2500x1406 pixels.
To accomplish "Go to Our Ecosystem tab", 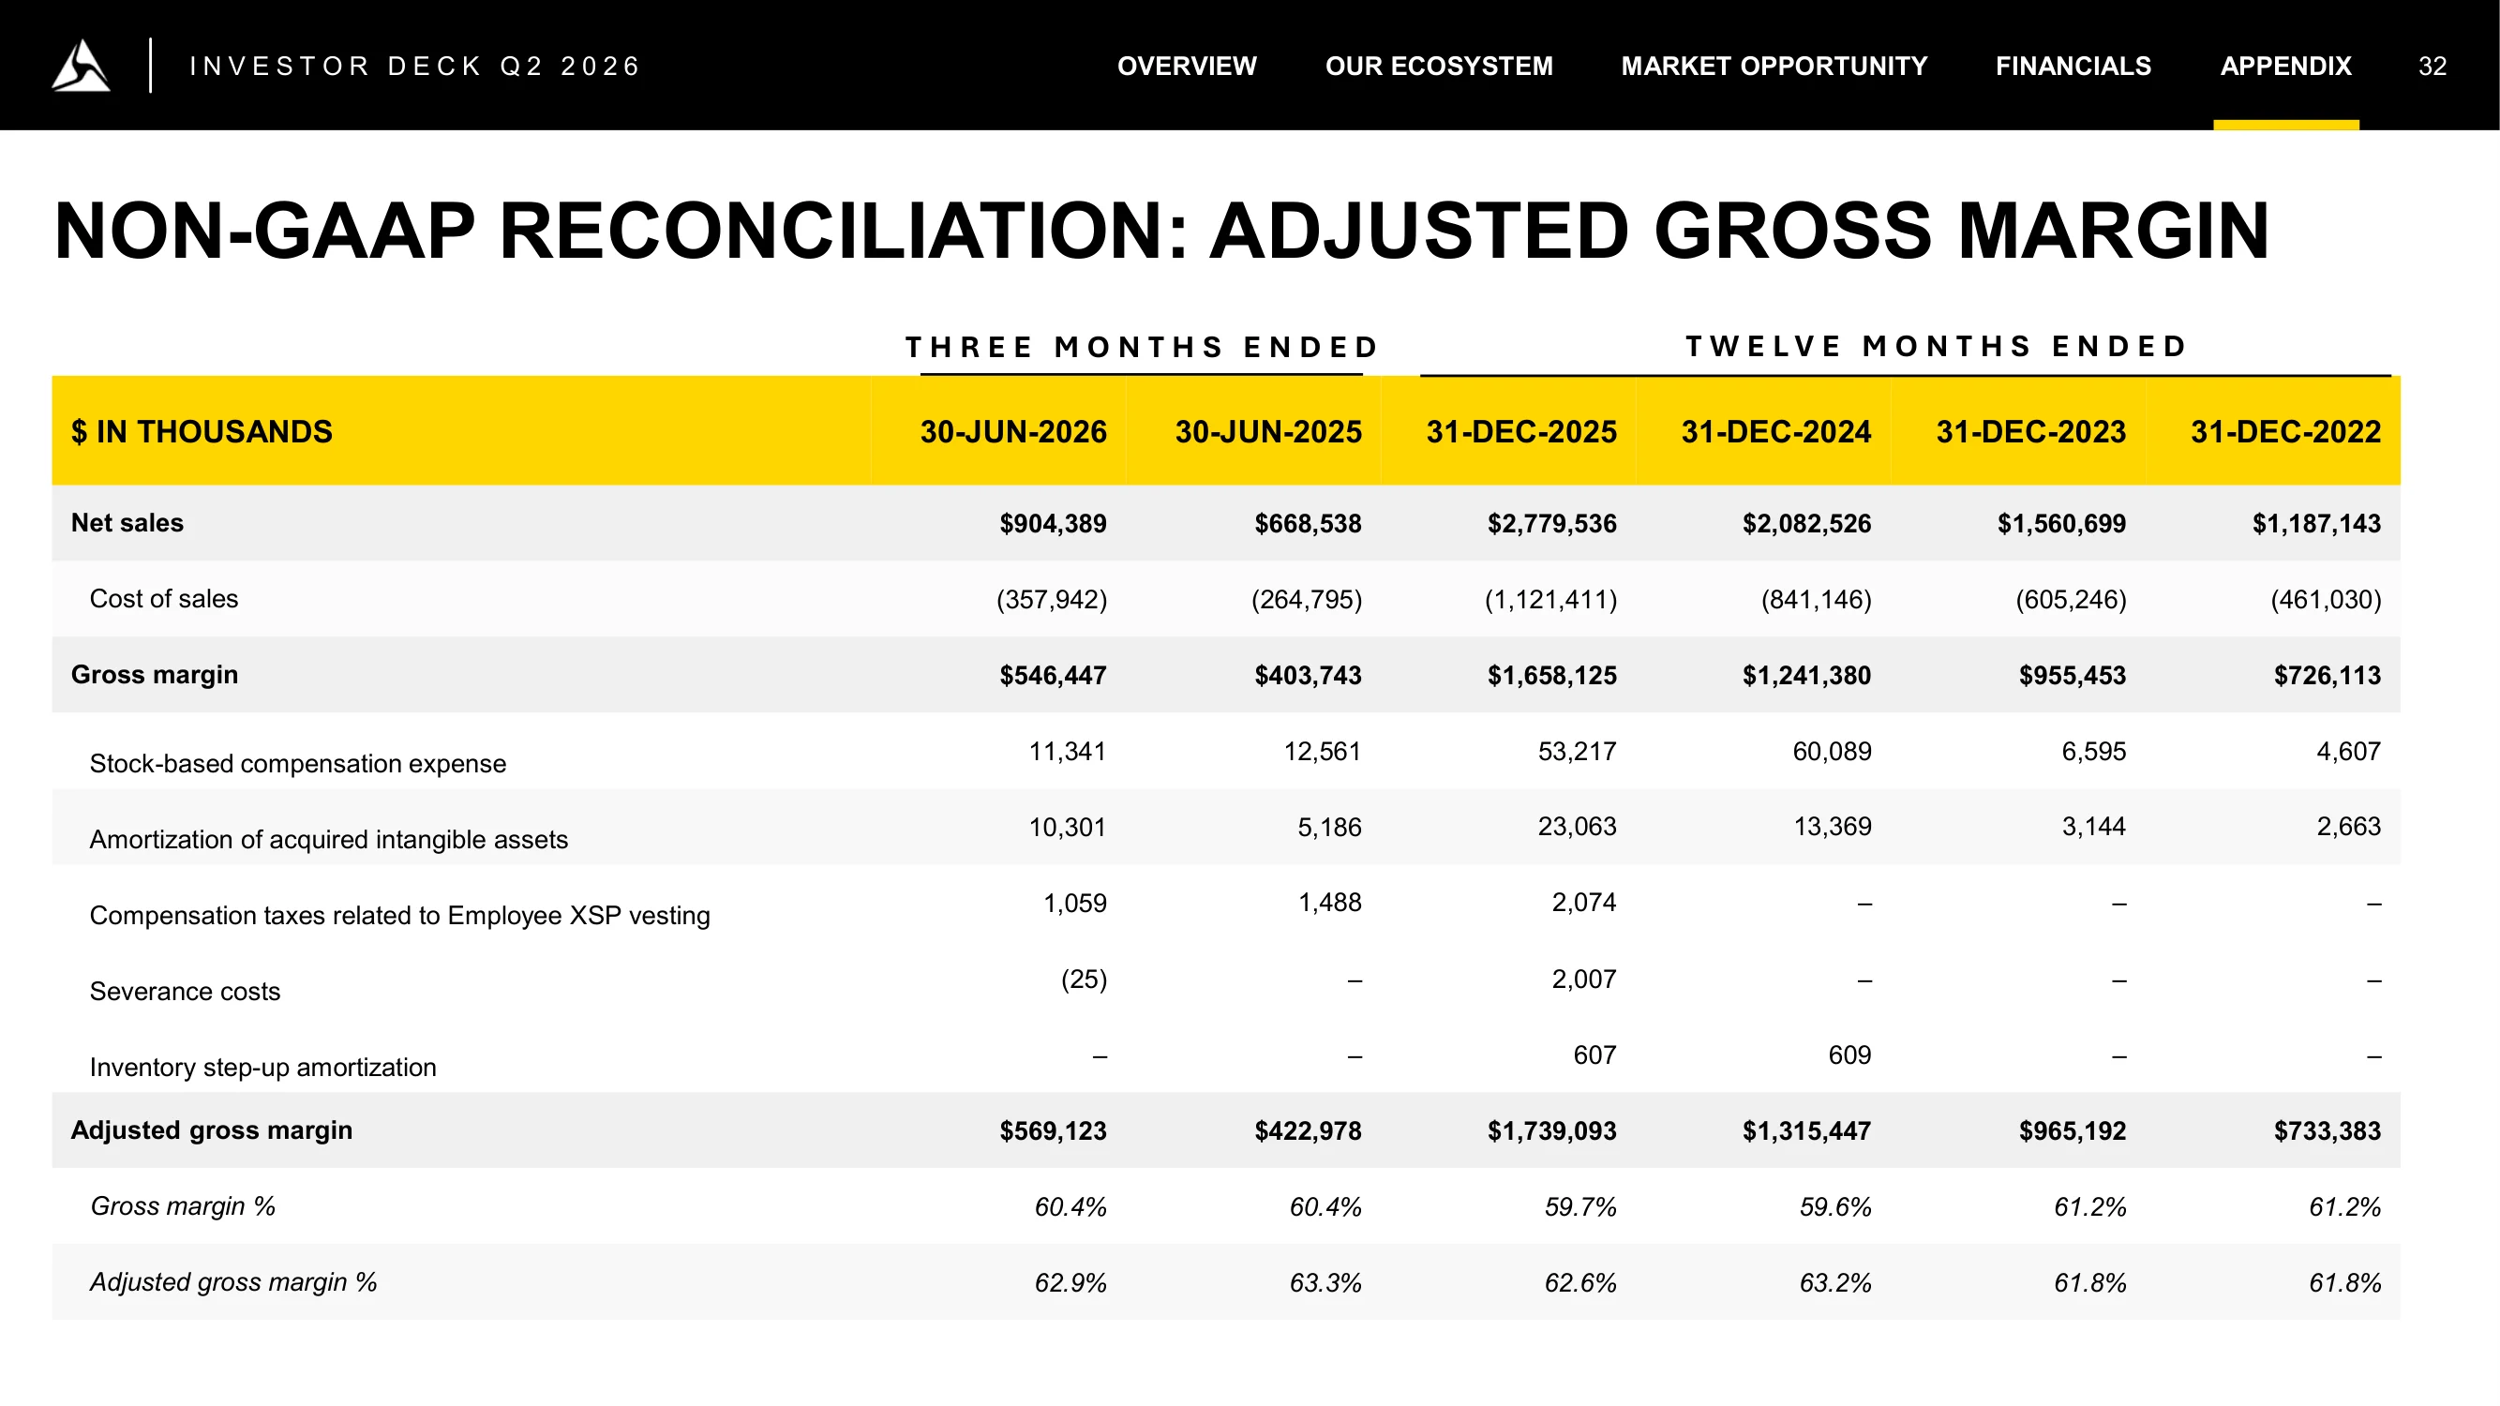I will pyautogui.click(x=1438, y=66).
